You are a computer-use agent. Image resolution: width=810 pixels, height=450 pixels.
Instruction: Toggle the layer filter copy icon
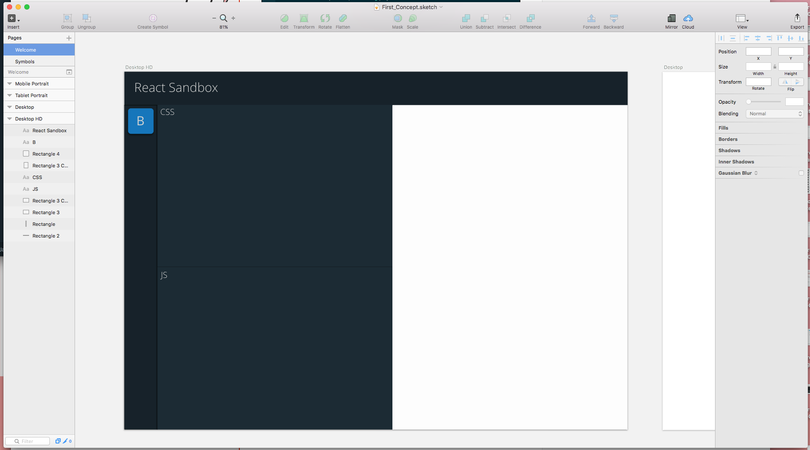point(58,441)
